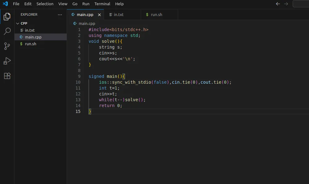Switch to the in.txt tab

tap(122, 15)
